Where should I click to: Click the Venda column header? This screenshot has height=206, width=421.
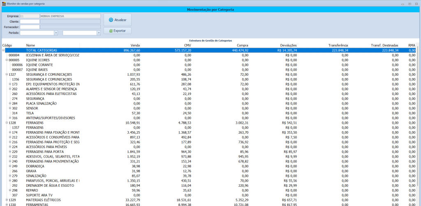[135, 45]
